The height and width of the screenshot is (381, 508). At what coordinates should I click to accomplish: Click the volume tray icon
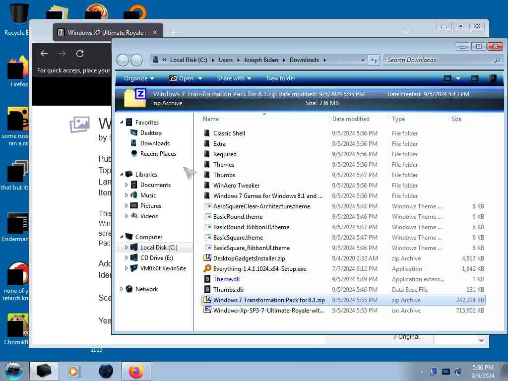tap(458, 372)
